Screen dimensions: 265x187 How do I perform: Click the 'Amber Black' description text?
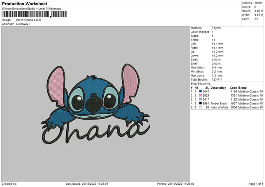(219, 104)
